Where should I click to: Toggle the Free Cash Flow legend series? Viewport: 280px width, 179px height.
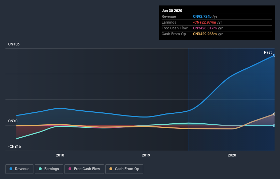[x=84, y=169]
